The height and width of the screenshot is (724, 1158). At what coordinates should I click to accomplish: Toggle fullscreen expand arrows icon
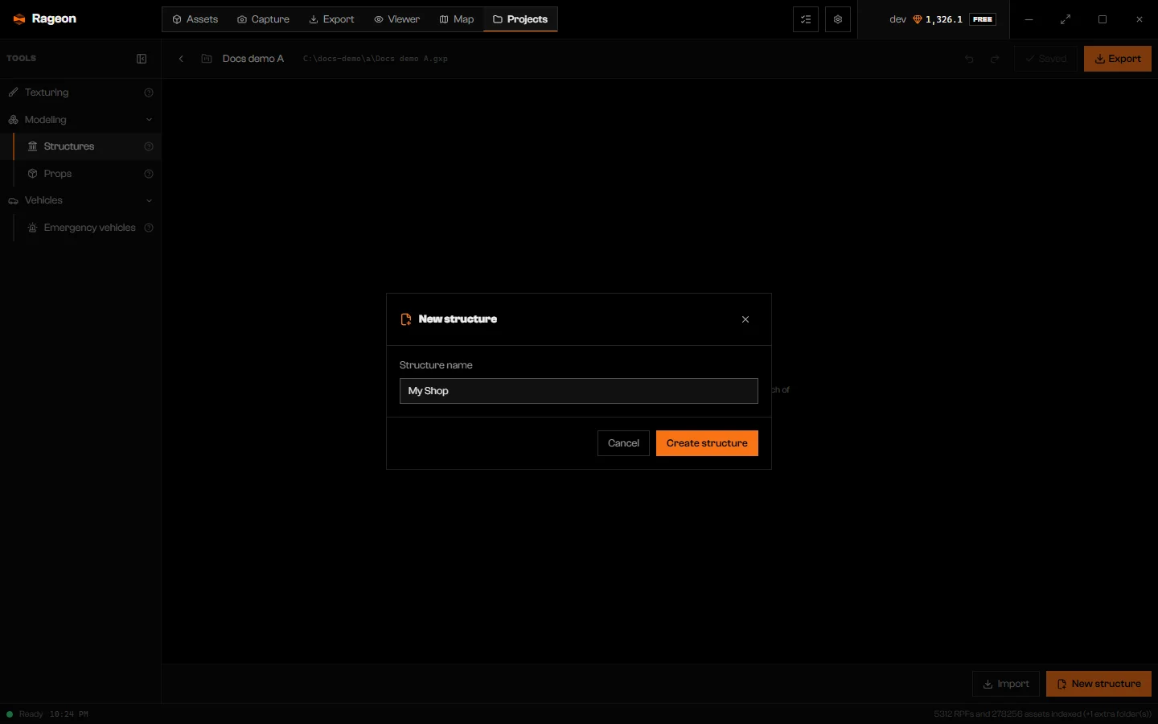pyautogui.click(x=1066, y=19)
